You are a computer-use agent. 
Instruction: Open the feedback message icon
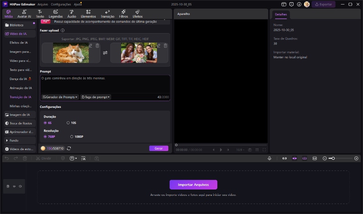tap(291, 5)
